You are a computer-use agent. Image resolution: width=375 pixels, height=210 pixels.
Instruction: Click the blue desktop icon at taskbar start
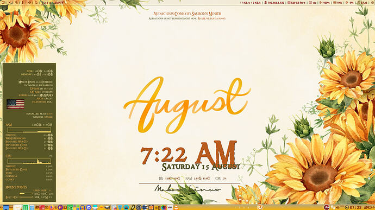[x=6, y=207]
